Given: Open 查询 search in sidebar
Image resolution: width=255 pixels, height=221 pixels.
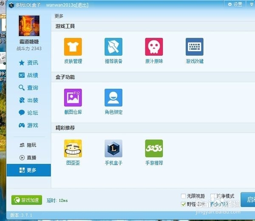Looking at the screenshot, I should click(28, 88).
